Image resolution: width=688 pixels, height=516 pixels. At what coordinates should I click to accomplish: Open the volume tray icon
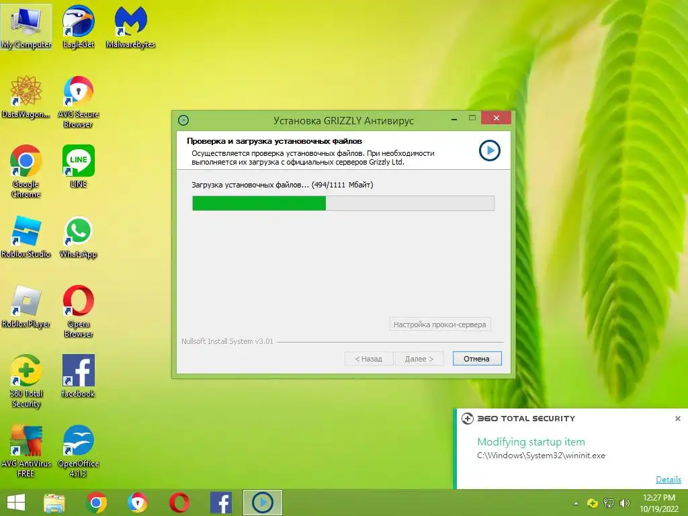coord(624,503)
